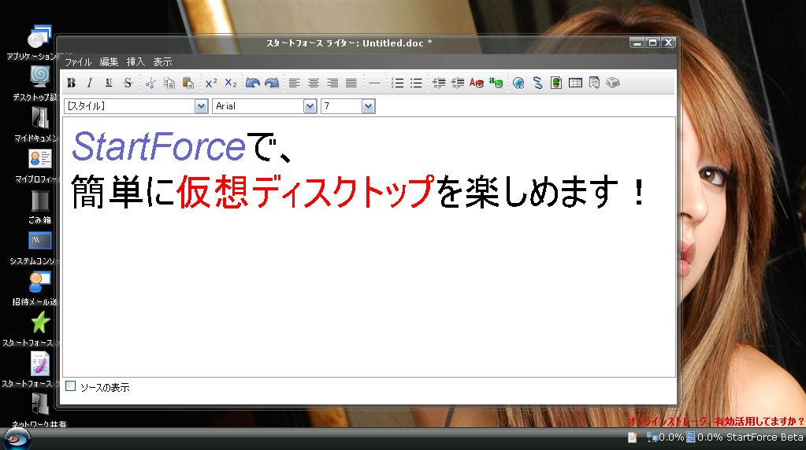Insert a horizontal rule
Viewport: 806px width, 450px height.
point(375,83)
